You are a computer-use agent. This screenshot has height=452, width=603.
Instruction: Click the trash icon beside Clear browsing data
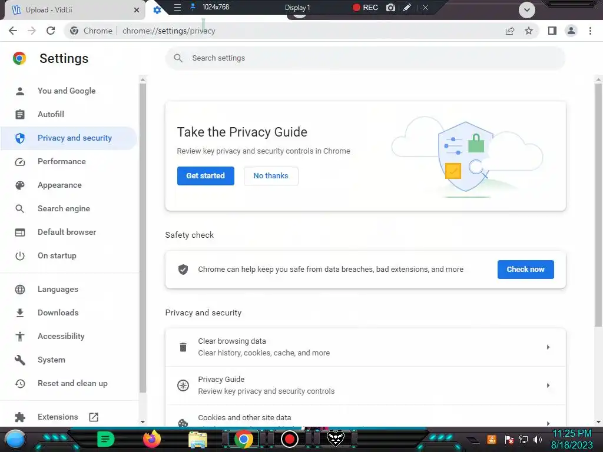[x=183, y=347]
